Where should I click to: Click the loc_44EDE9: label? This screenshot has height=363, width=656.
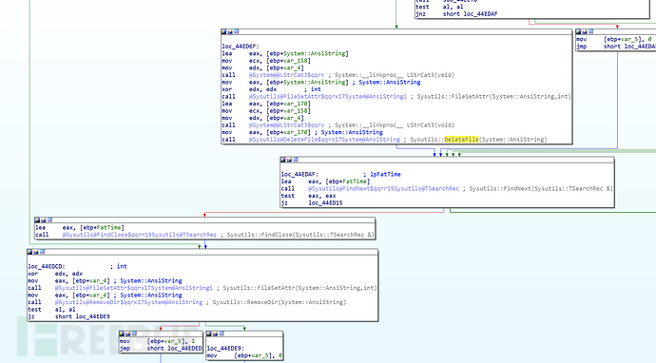226,348
